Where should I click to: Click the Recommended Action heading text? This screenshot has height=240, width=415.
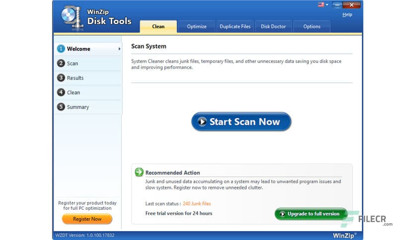click(x=173, y=173)
